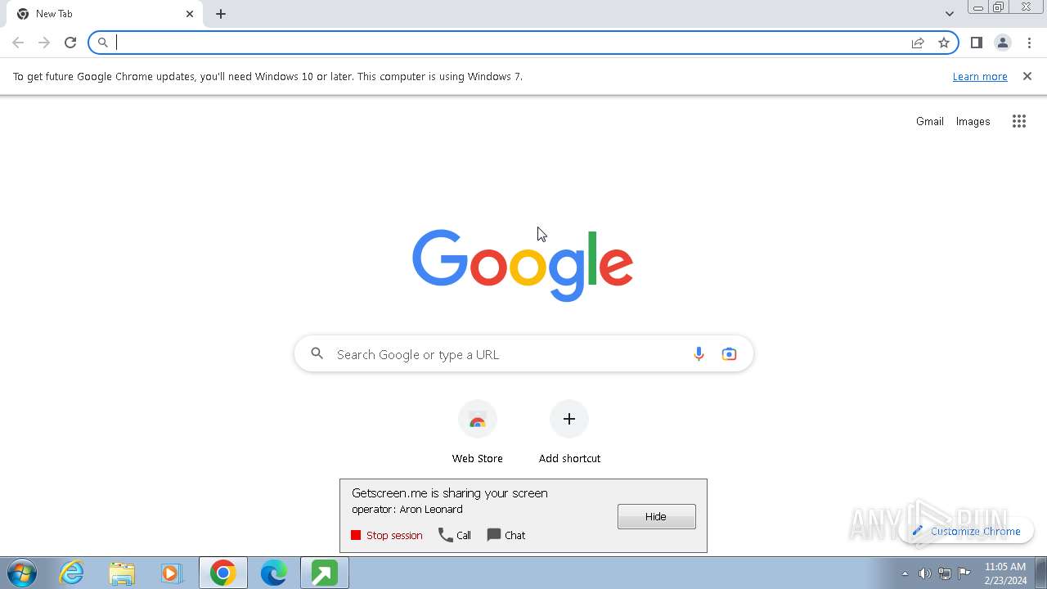The width and height of the screenshot is (1047, 589).
Task: Switch to Chrome in the taskbar
Action: pos(223,573)
